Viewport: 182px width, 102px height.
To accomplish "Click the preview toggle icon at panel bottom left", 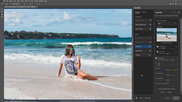I will (x=136, y=98).
